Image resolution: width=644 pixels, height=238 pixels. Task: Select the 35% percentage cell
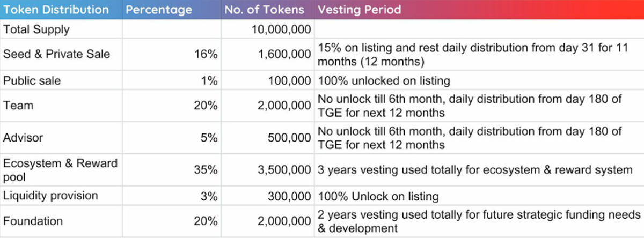(x=207, y=170)
